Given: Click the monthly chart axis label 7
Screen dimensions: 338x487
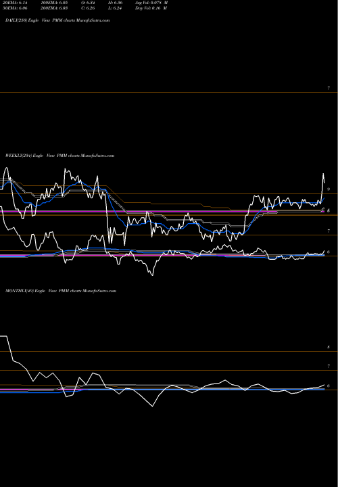Looking at the screenshot, I should click(329, 367).
